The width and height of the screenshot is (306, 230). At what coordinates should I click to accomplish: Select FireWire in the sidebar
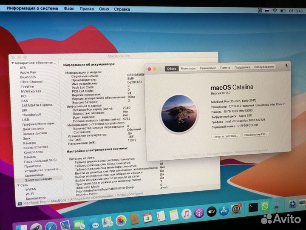(x=27, y=86)
